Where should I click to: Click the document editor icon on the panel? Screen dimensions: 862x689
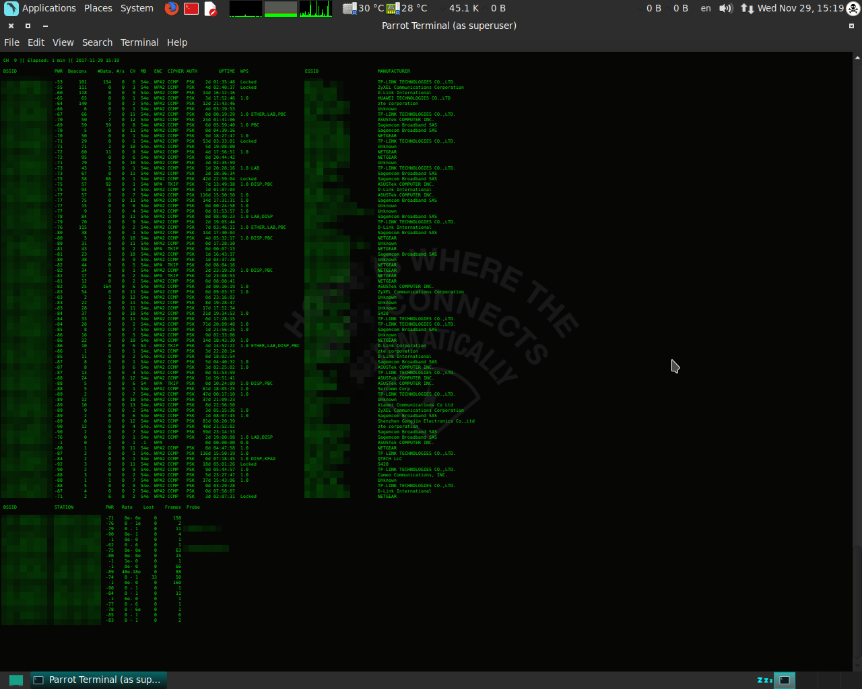pyautogui.click(x=210, y=9)
